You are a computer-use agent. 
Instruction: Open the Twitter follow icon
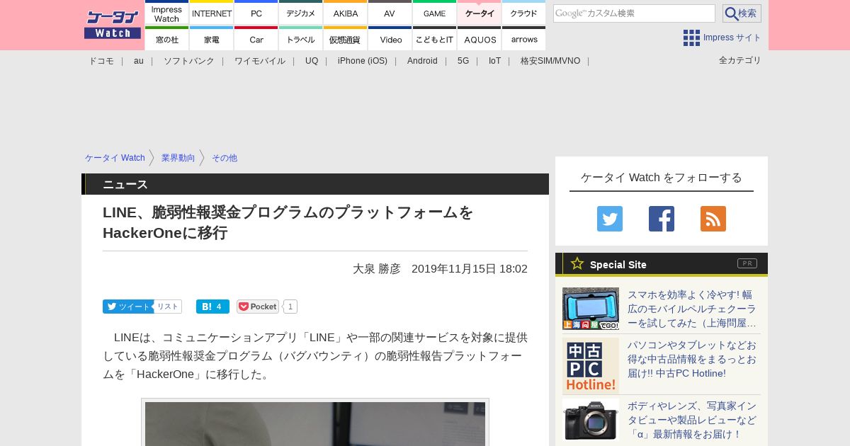[610, 219]
